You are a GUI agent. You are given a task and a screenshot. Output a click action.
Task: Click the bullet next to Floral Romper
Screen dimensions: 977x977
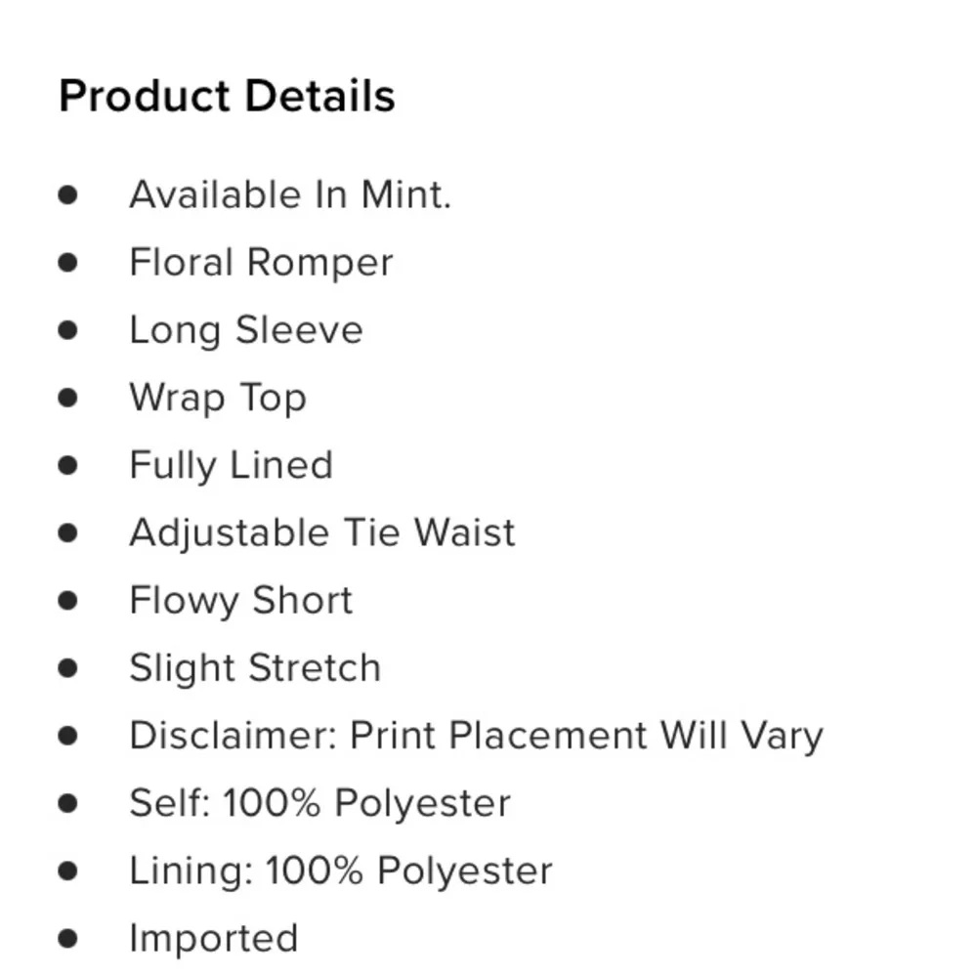[67, 262]
